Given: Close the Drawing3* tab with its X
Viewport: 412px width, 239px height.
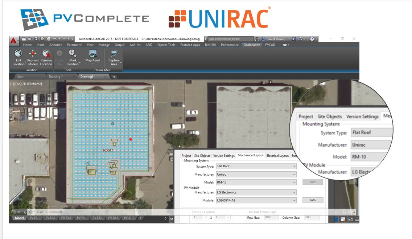Looking at the screenshot, I should (x=105, y=77).
